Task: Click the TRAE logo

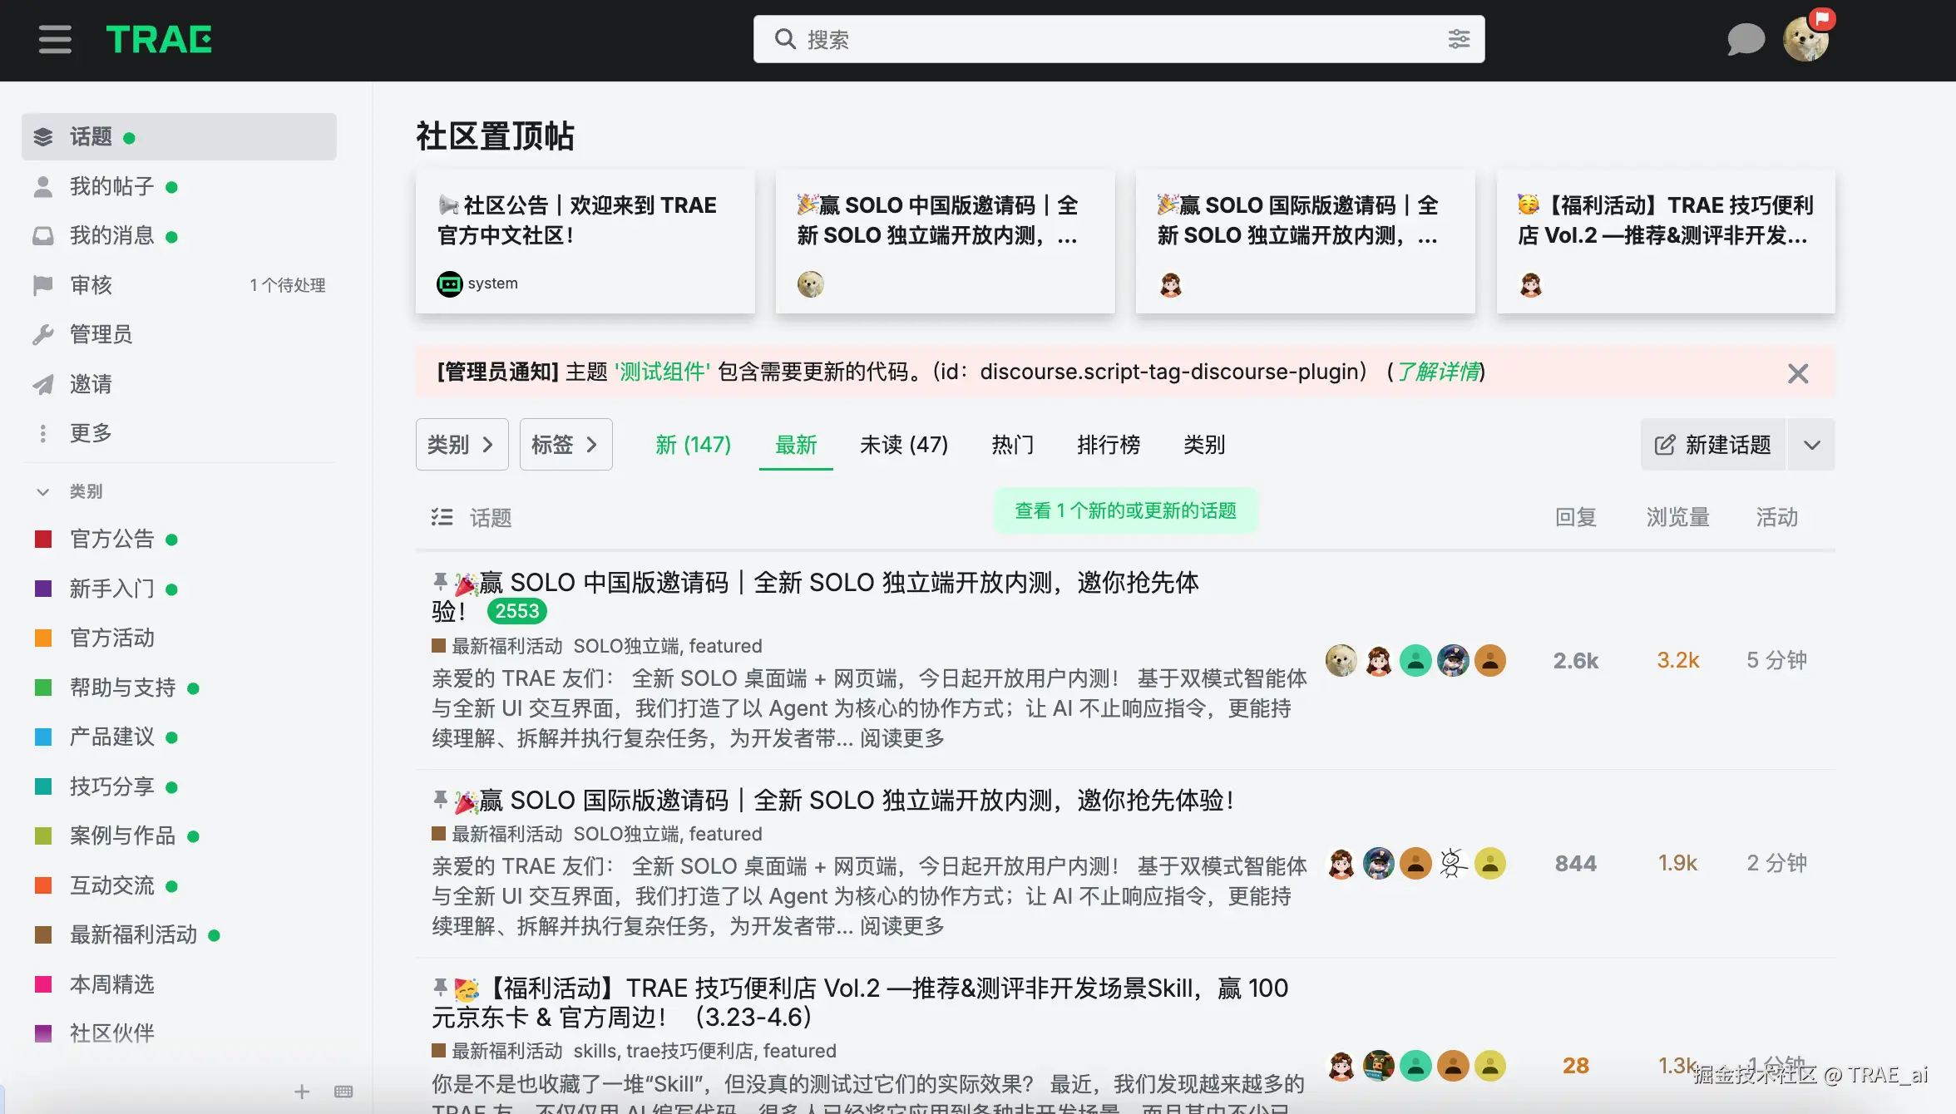Action: coord(159,39)
